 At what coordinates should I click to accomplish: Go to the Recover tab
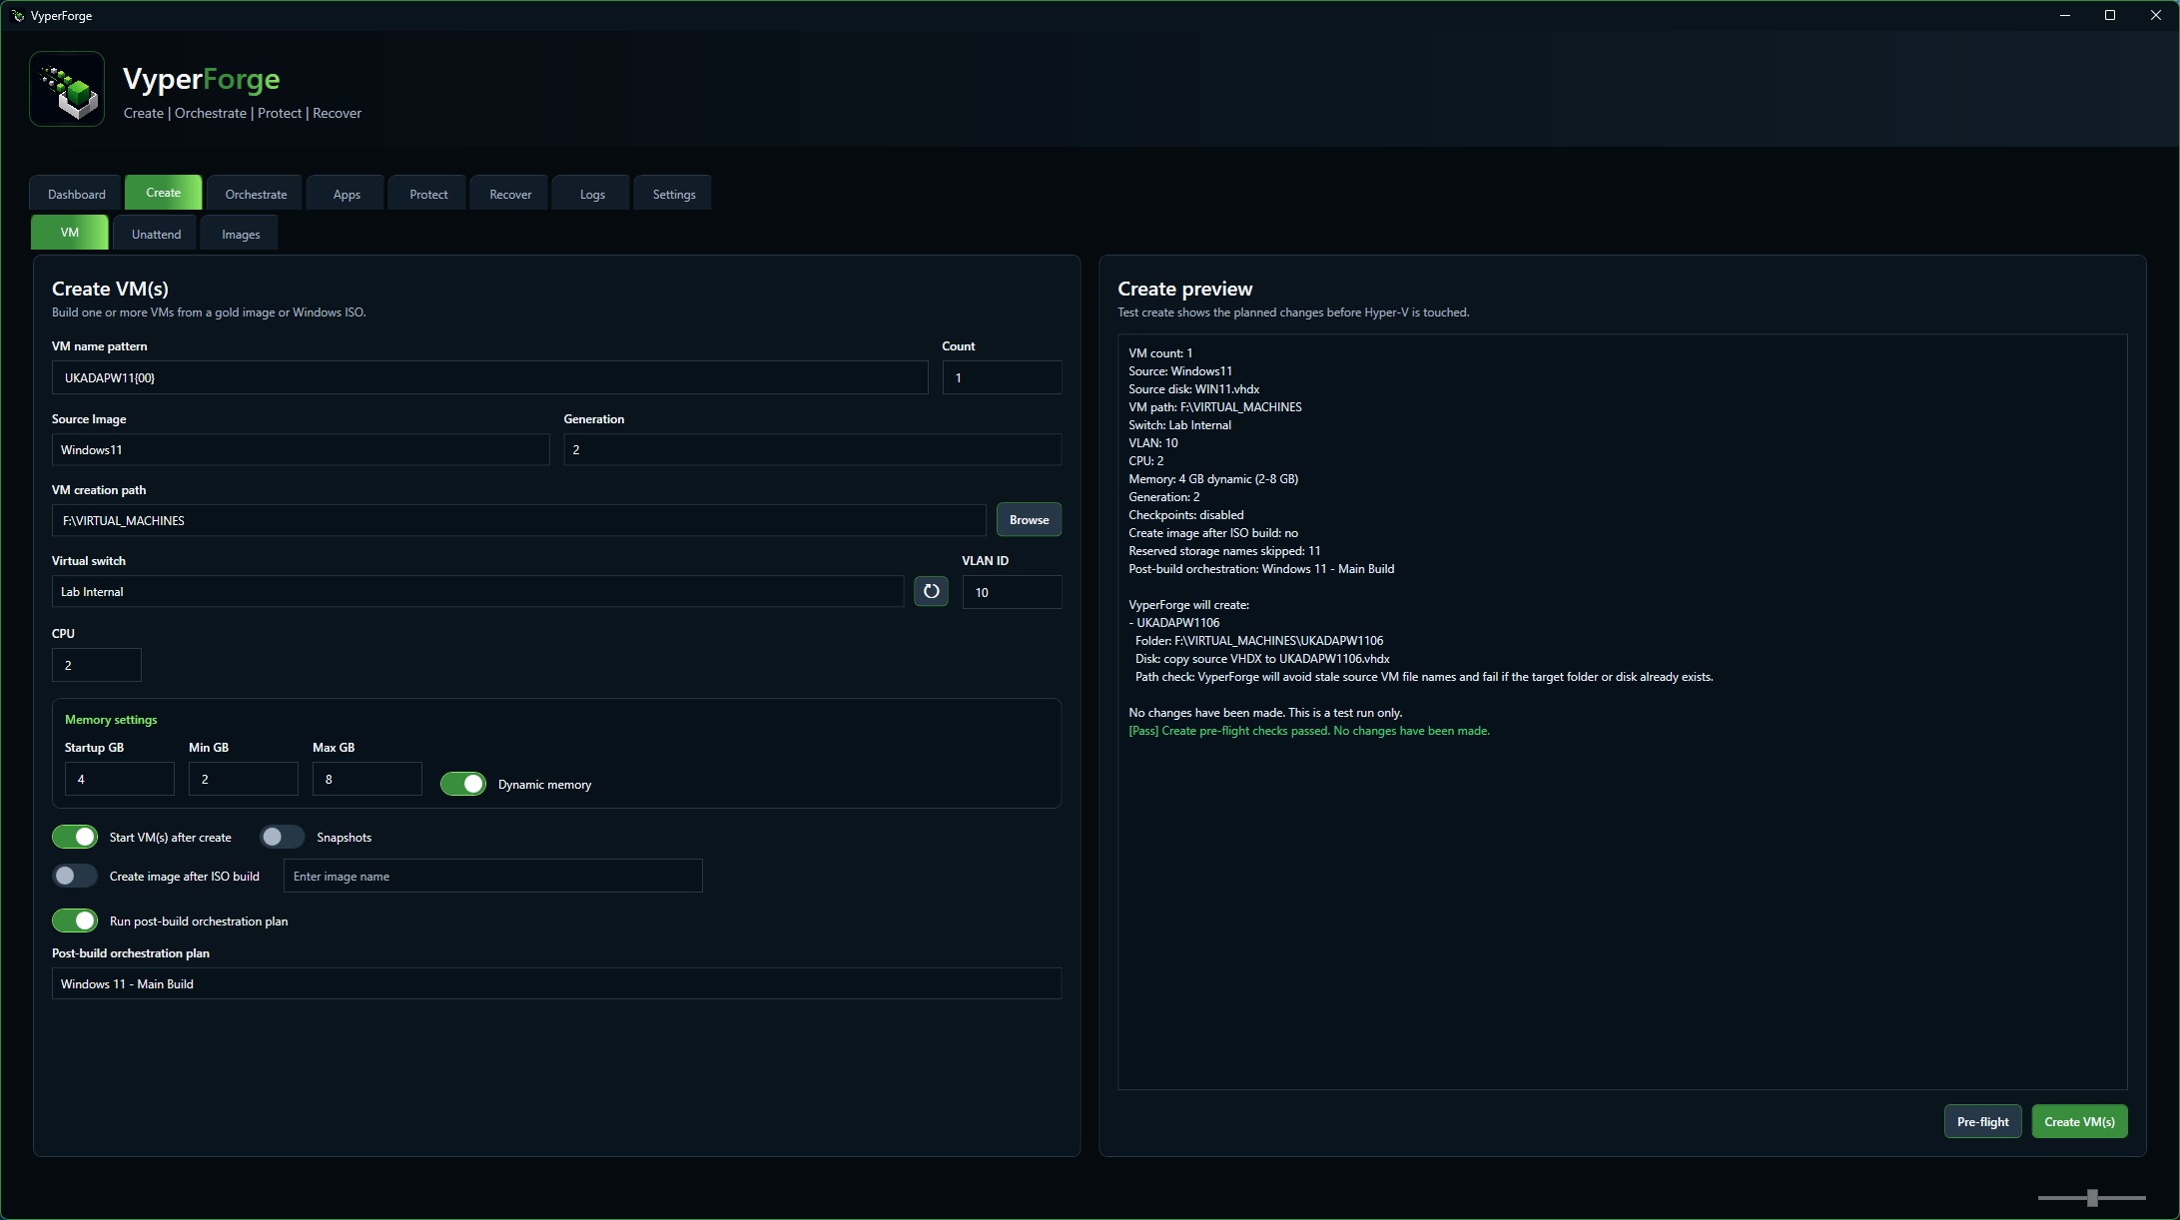click(x=510, y=194)
